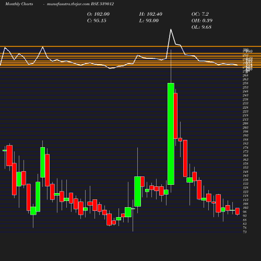Click price axis label 163
The image size is (261, 261).
[245, 160]
